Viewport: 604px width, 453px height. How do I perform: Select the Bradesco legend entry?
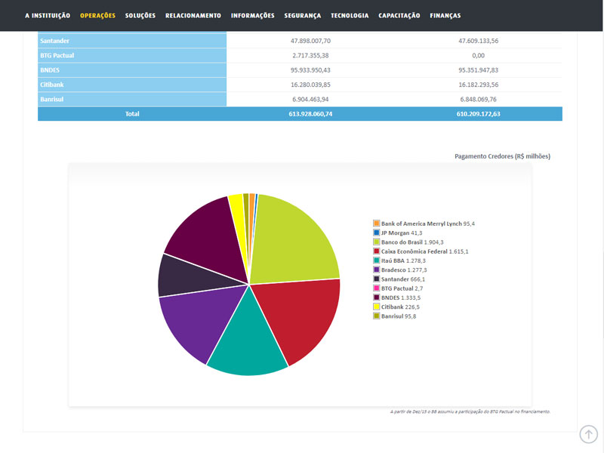pos(400,270)
